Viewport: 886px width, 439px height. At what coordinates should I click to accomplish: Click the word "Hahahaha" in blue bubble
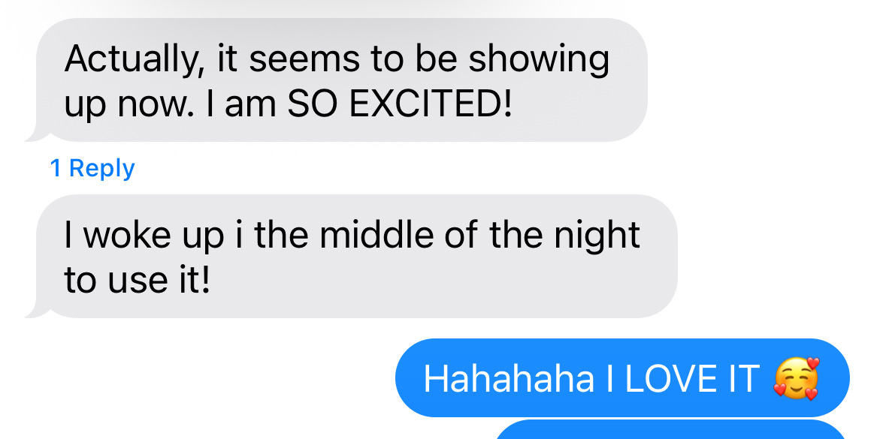click(x=509, y=379)
